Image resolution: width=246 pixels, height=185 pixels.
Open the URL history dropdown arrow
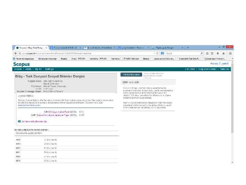coord(154,53)
